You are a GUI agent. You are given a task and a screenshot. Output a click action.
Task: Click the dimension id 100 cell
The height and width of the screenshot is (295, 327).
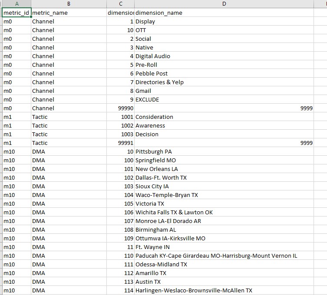click(121, 161)
